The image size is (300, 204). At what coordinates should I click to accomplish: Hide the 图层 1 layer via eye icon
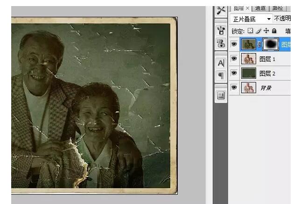234,59
